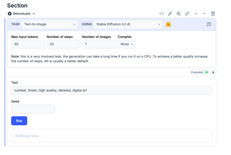231x155 pixels.
Task: Click the pencil edit icon
Action: pyautogui.click(x=170, y=14)
